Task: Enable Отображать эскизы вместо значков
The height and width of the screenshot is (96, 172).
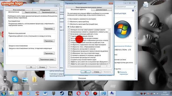Action: point(69,49)
